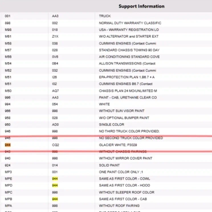The height and width of the screenshot is (212, 212).
Task: Select CHASSIS PLAN 24 MO/UNLIMITED M text
Action: pyautogui.click(x=128, y=91)
